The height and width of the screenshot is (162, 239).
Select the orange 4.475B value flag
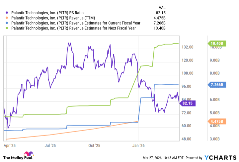(216, 121)
